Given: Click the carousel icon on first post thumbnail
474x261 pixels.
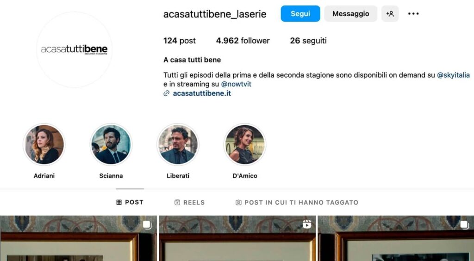Looking at the screenshot, I should tap(147, 225).
